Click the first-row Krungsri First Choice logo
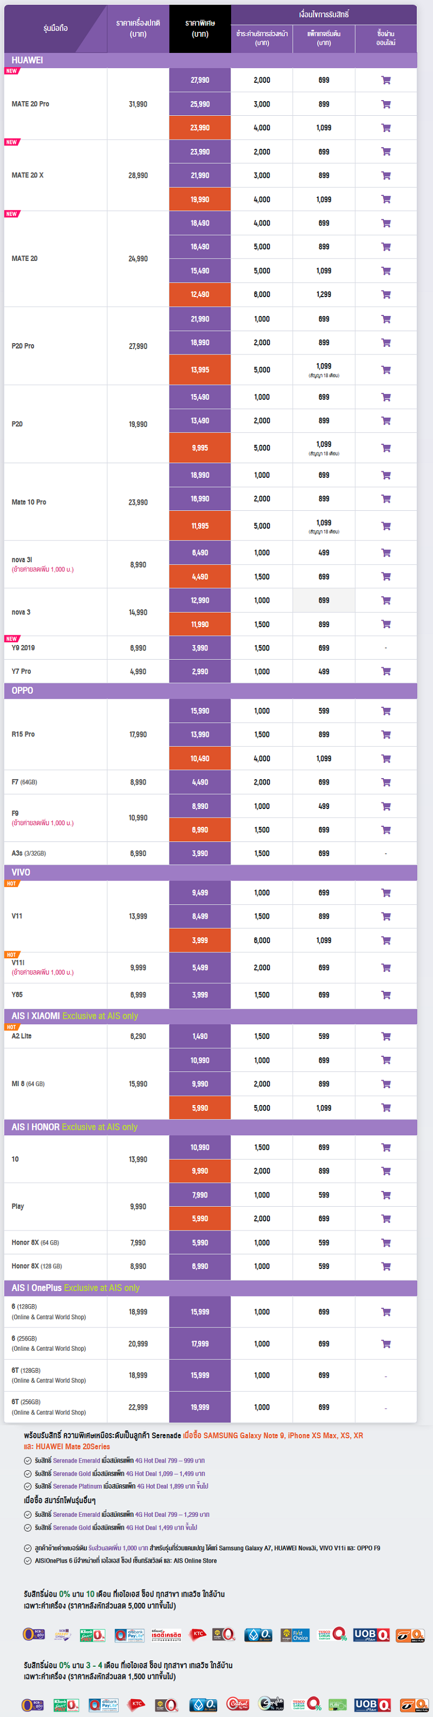Image resolution: width=433 pixels, height=1717 pixels. tap(295, 1635)
